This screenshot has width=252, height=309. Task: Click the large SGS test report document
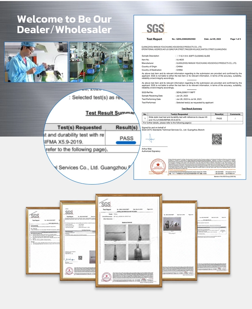pos(190,97)
